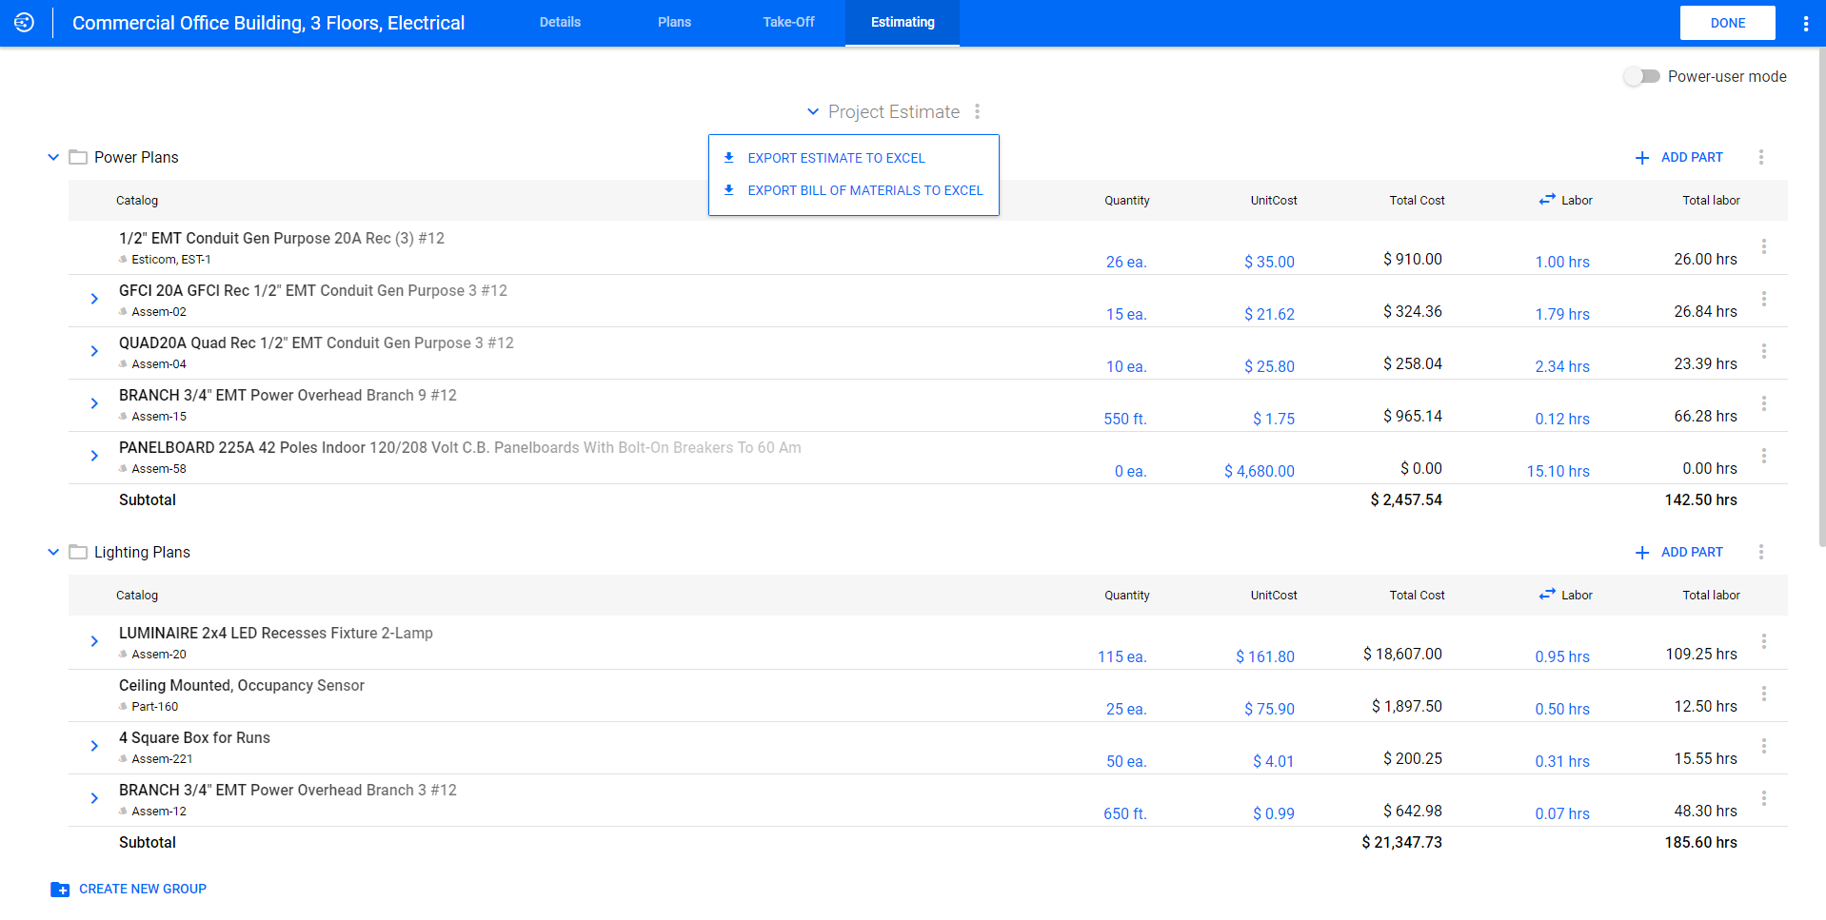The height and width of the screenshot is (920, 1826).
Task: Open options for LUMINAIRE 2x4 LED row
Action: pos(1764,641)
